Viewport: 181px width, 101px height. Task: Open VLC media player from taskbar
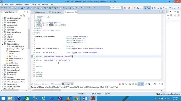point(68,98)
